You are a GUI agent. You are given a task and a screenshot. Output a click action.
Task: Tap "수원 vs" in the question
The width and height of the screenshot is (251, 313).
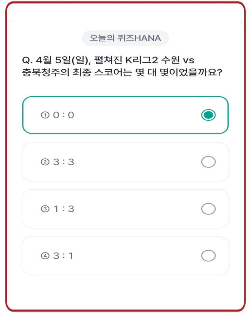(178, 60)
